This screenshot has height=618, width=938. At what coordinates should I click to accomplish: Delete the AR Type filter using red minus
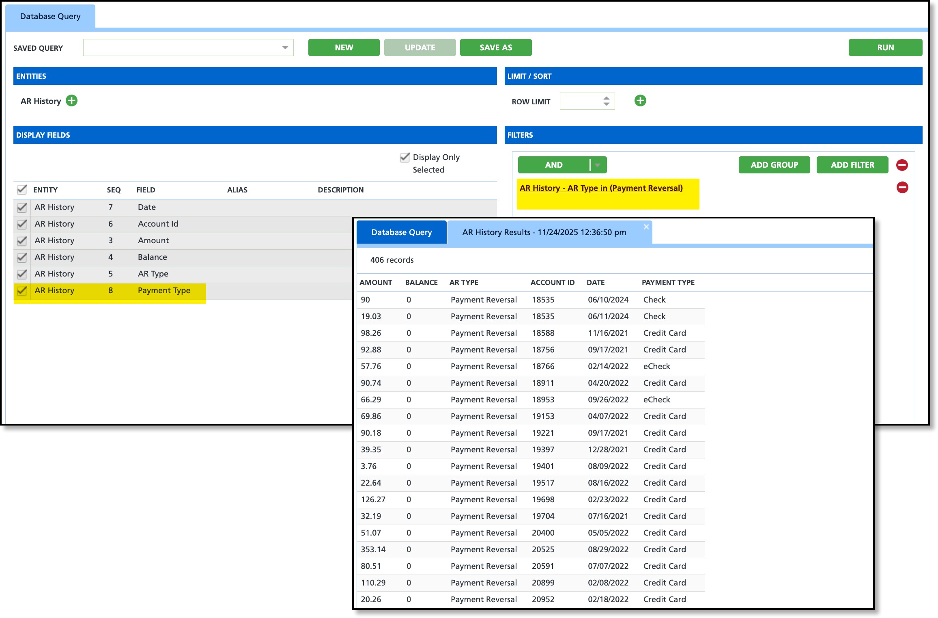[x=902, y=188]
